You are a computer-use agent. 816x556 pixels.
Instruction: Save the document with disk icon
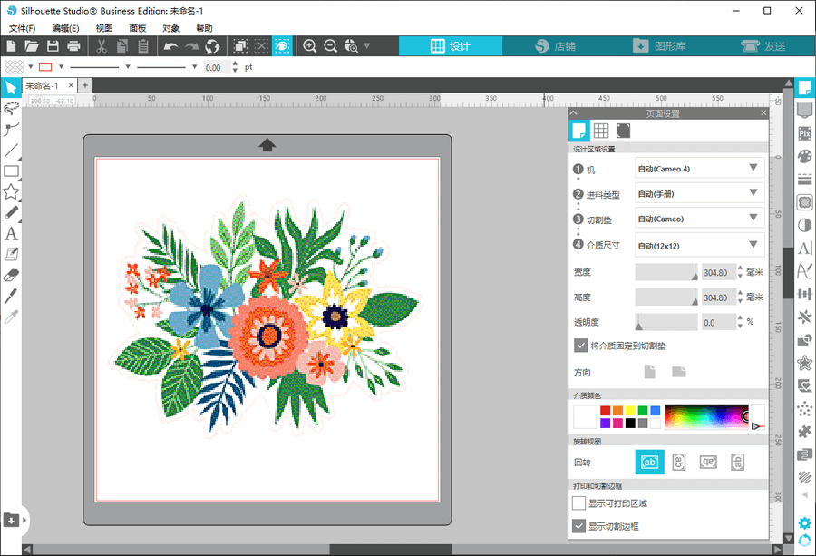pos(53,46)
